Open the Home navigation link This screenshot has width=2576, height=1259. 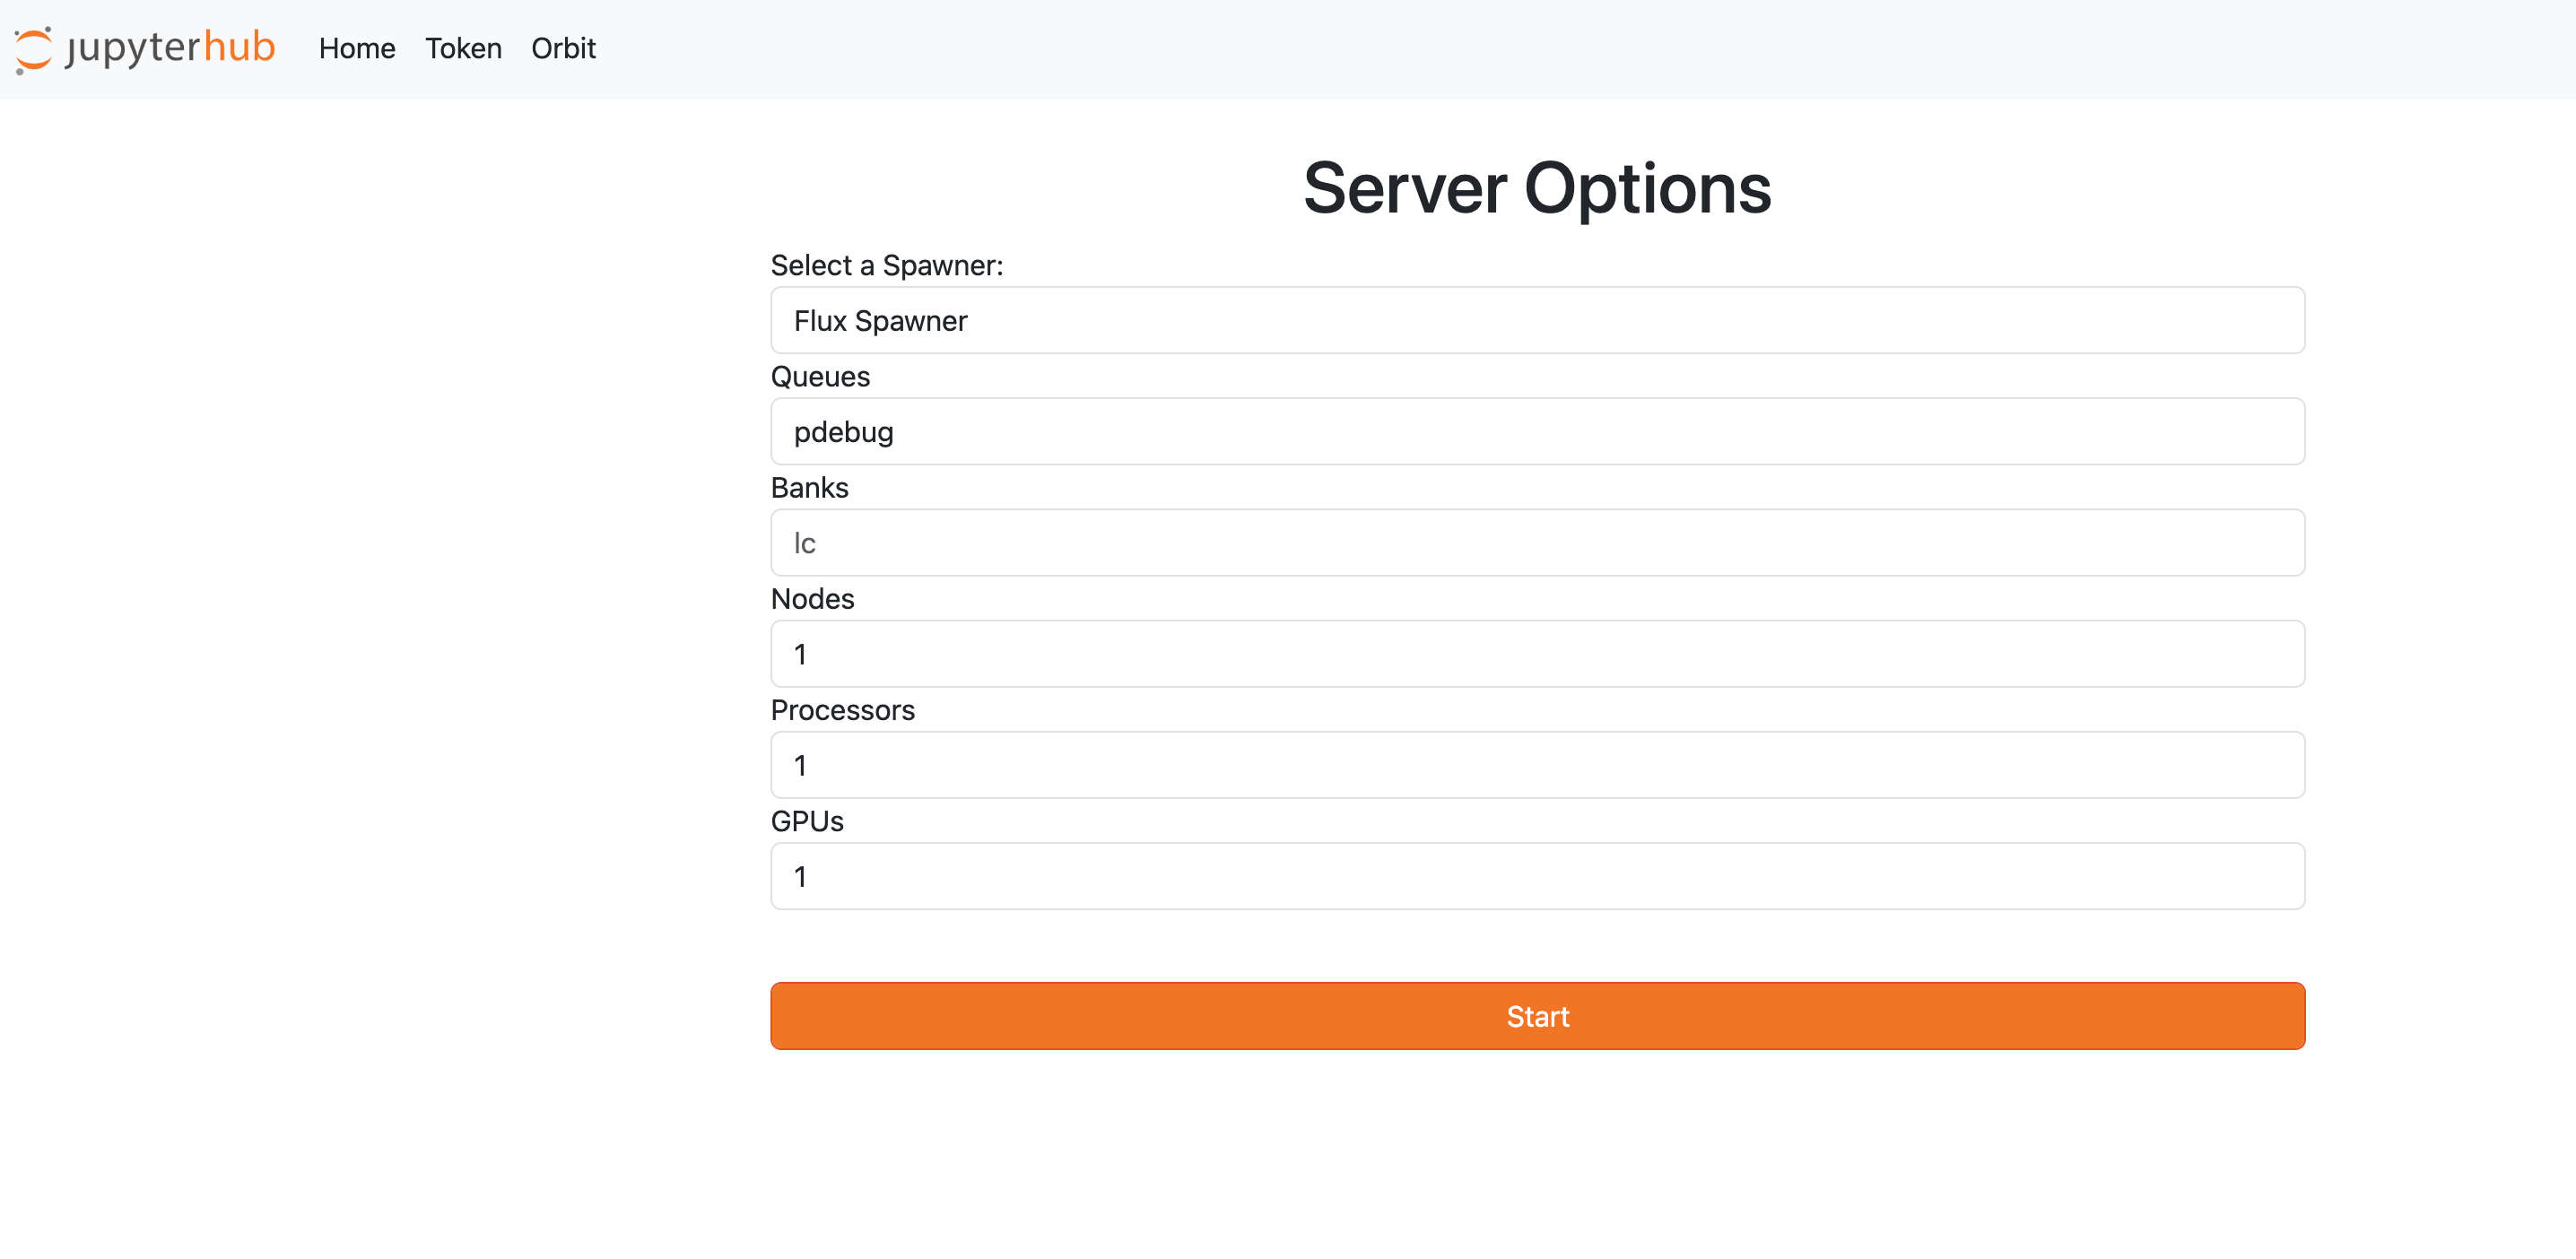(357, 48)
